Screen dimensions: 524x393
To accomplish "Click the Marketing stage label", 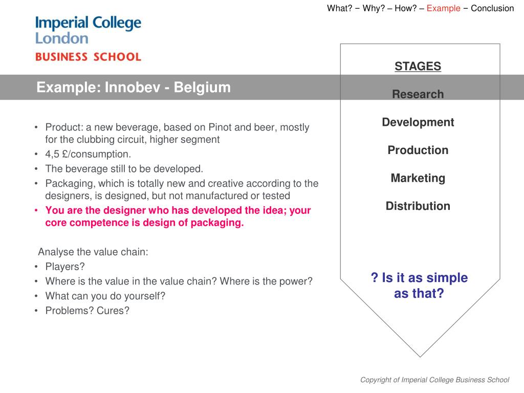I will pos(418,178).
